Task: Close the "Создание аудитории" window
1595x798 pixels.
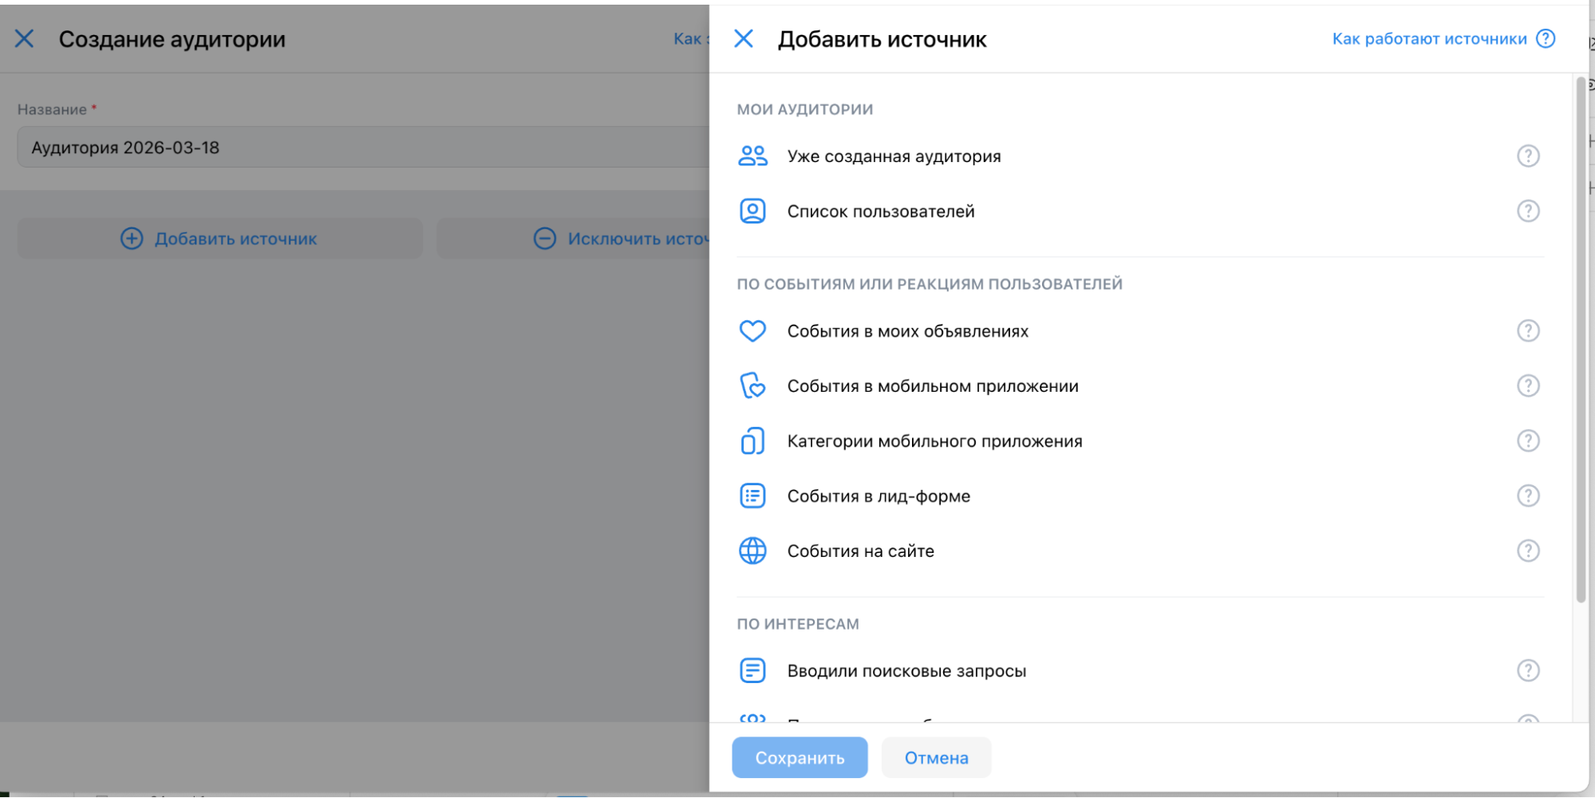Action: click(24, 38)
